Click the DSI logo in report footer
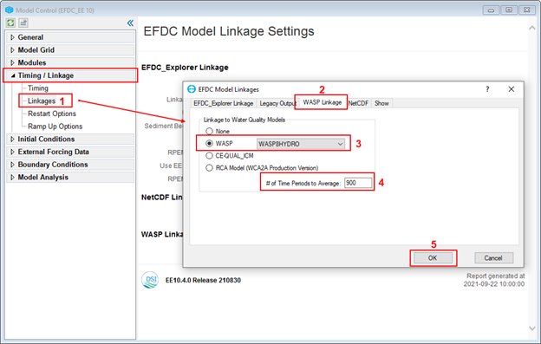This screenshot has width=541, height=344. (150, 280)
